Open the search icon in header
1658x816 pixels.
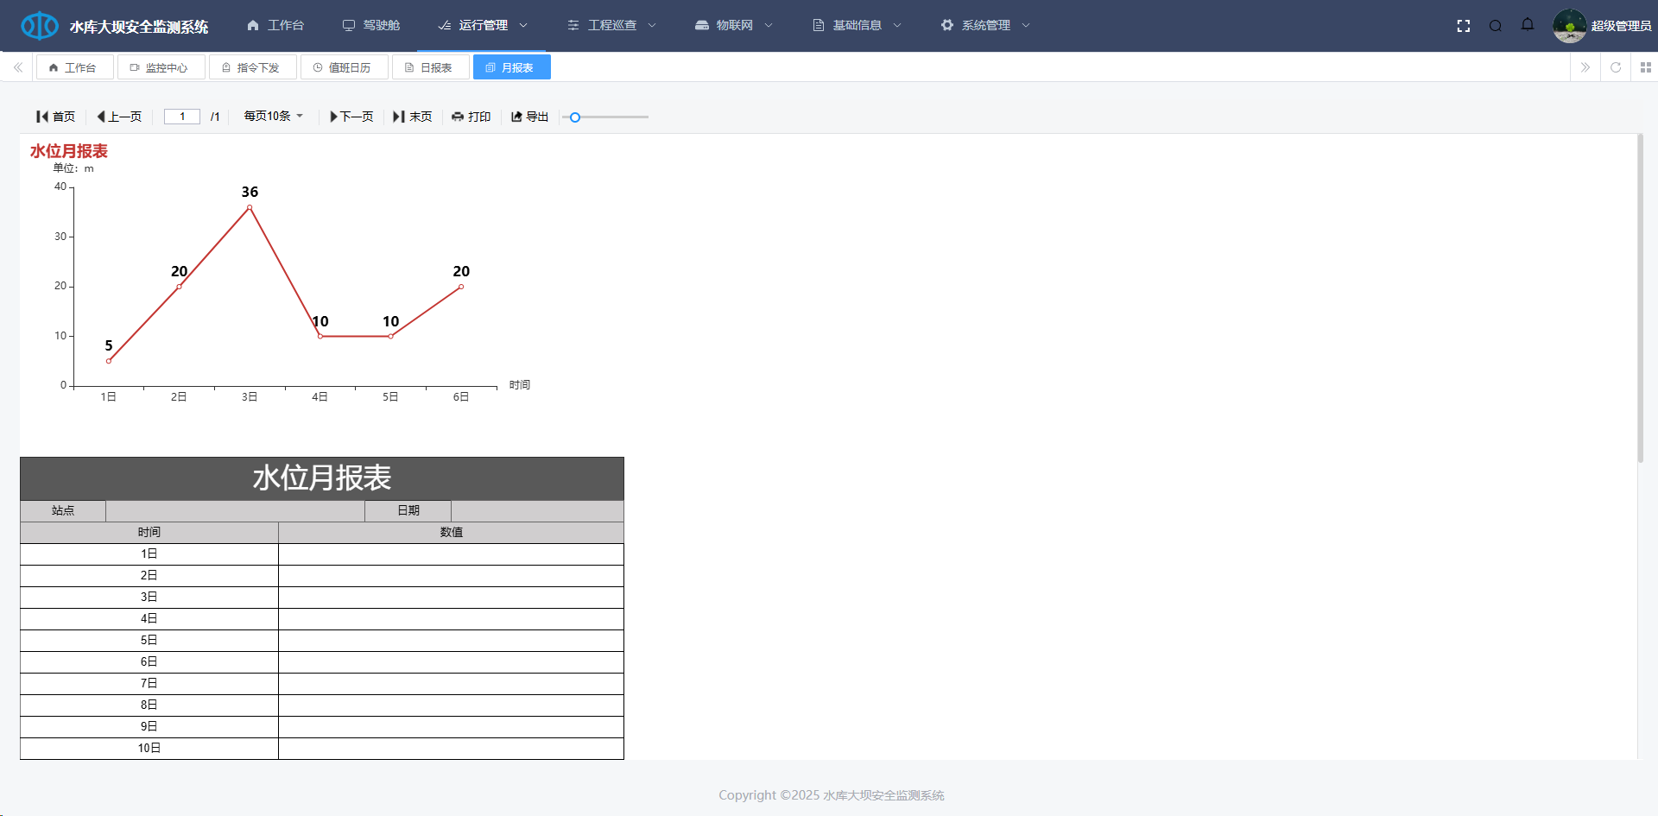click(x=1496, y=26)
